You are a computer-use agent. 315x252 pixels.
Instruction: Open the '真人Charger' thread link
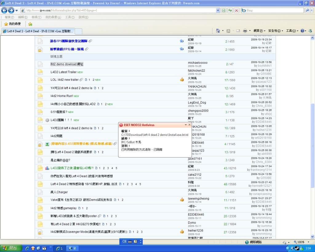coord(59,192)
